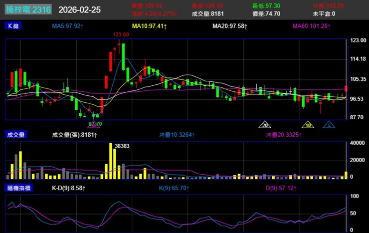Click the MA5:97.92 indicator
This screenshot has height=233, width=369.
click(68, 26)
